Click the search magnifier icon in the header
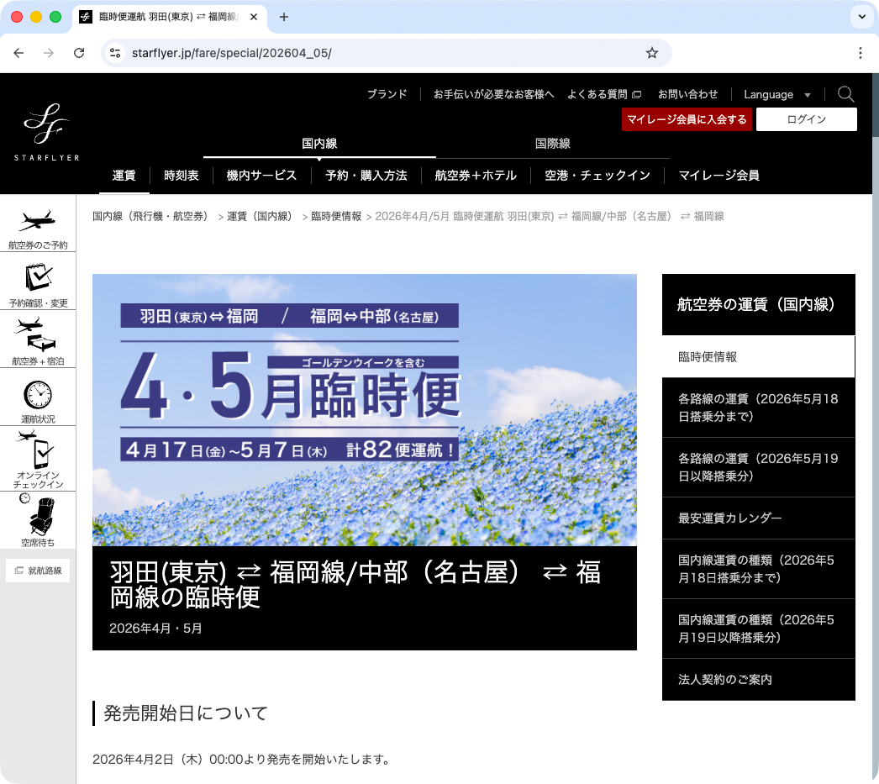This screenshot has width=879, height=784. coord(845,94)
